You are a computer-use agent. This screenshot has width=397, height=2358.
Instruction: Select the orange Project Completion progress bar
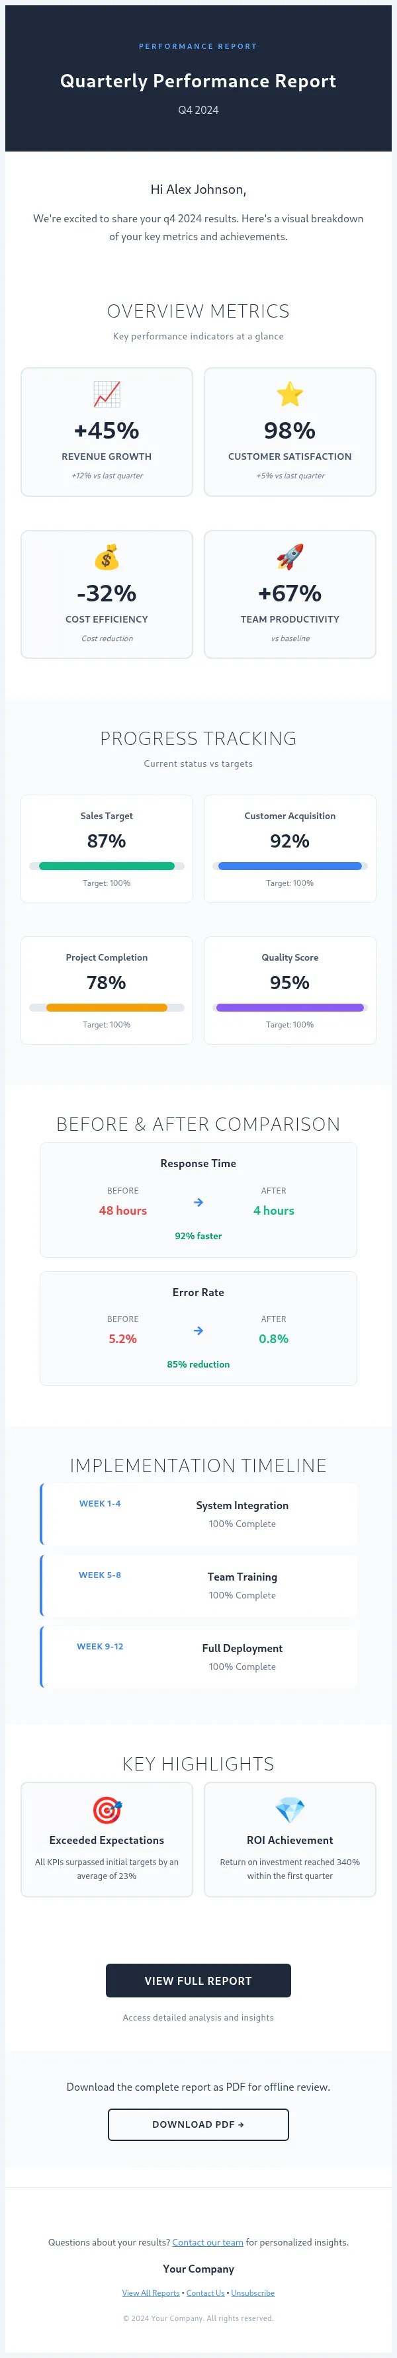coord(106,1007)
